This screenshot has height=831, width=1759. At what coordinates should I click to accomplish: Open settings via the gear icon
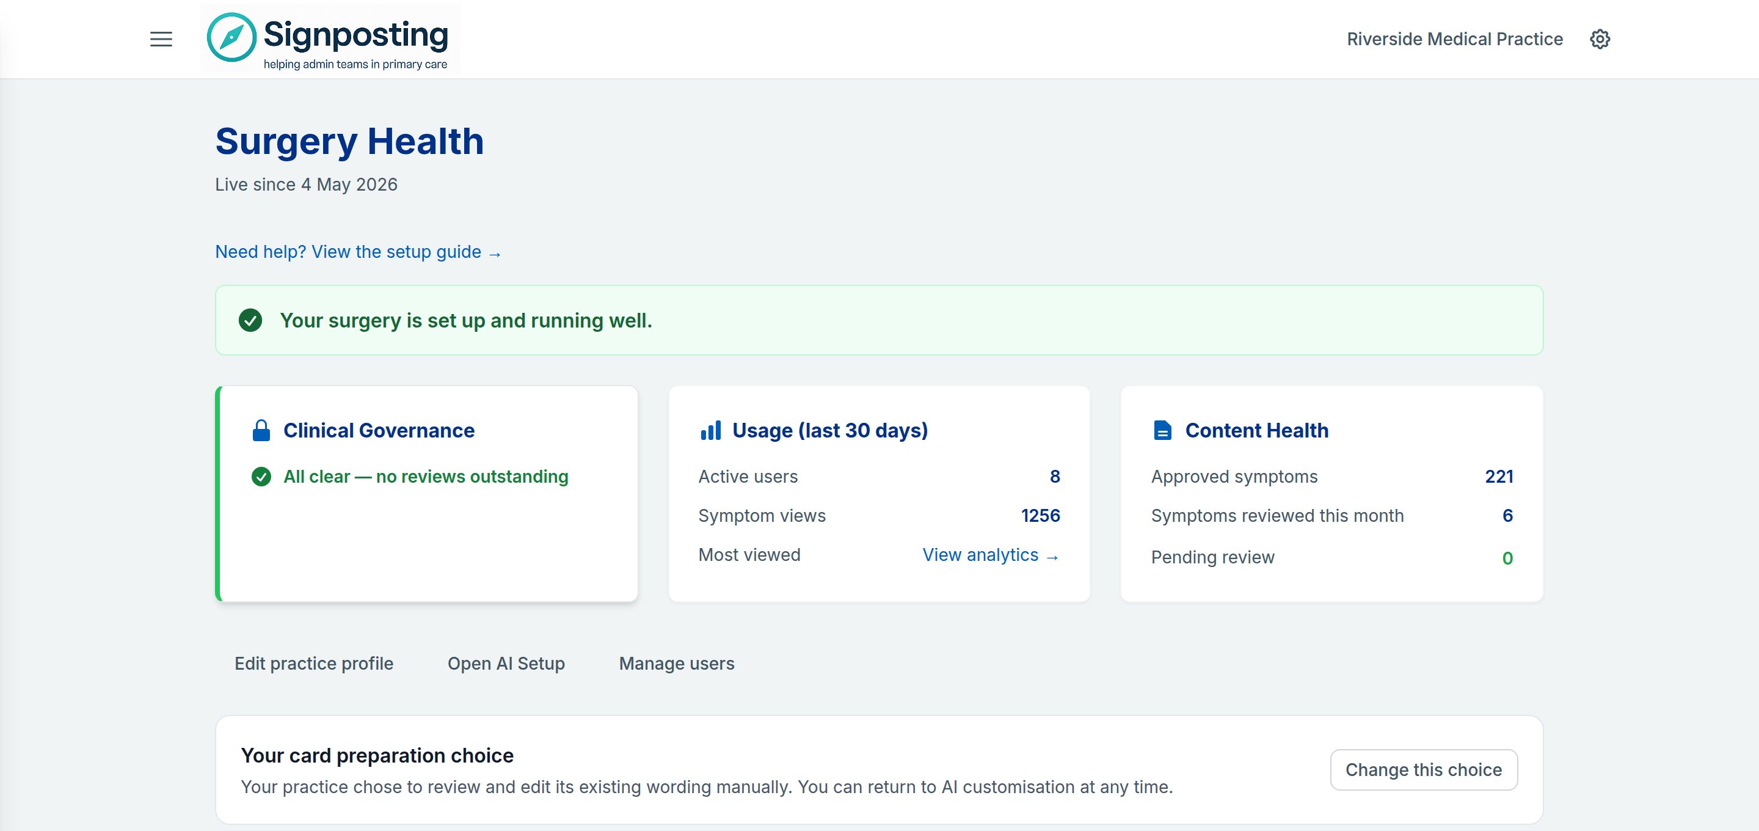point(1600,39)
